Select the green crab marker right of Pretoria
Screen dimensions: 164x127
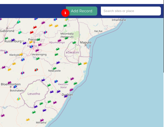pyautogui.click(x=38, y=40)
